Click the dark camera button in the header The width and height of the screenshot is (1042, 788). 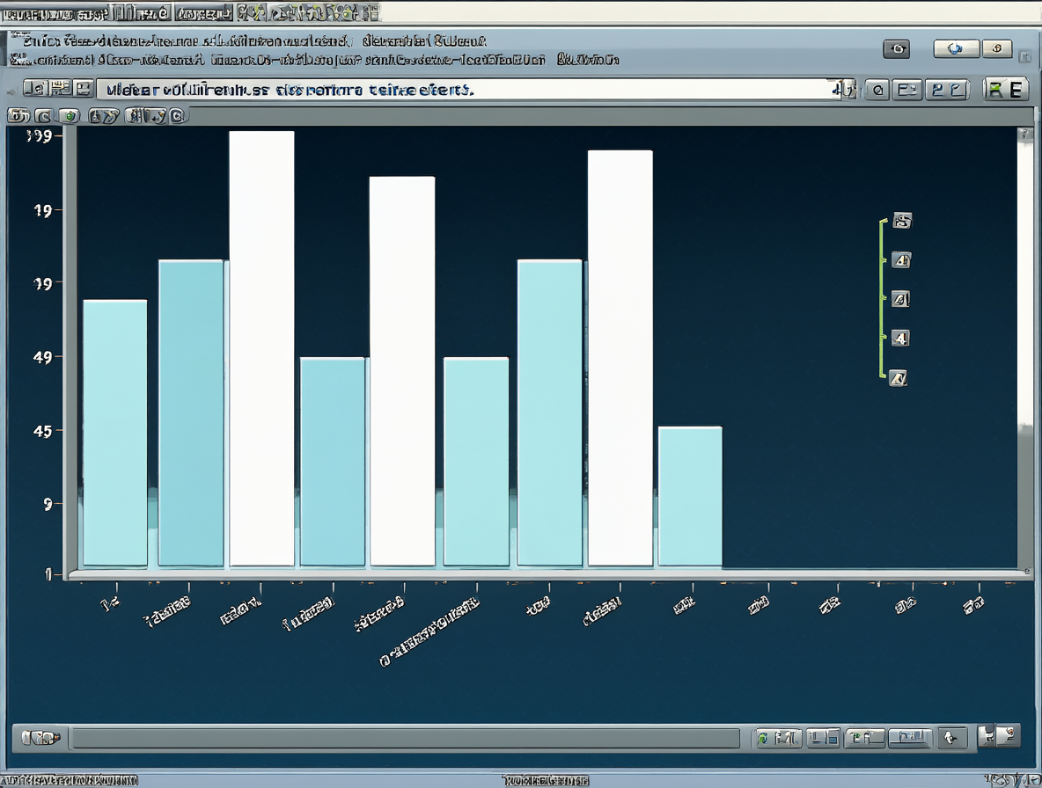[897, 49]
